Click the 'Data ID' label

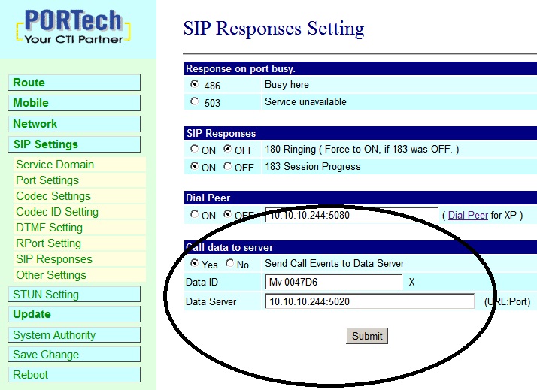(x=202, y=282)
